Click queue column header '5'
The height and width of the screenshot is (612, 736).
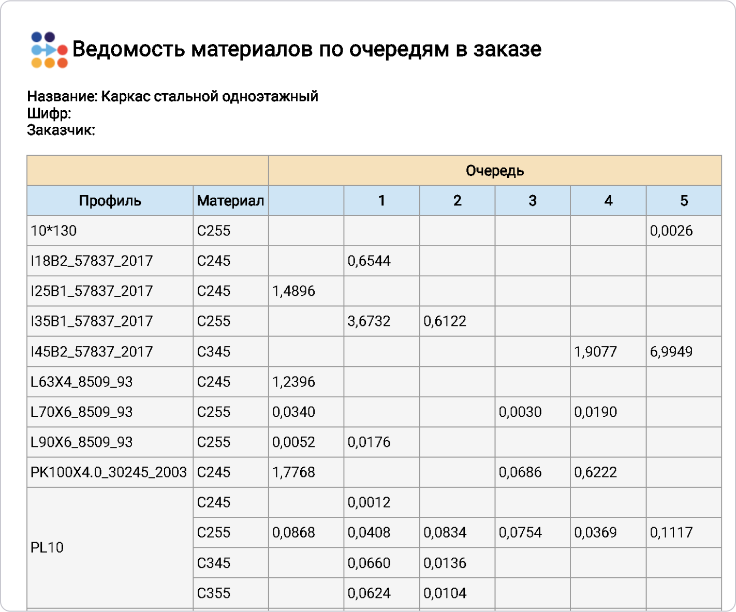684,201
